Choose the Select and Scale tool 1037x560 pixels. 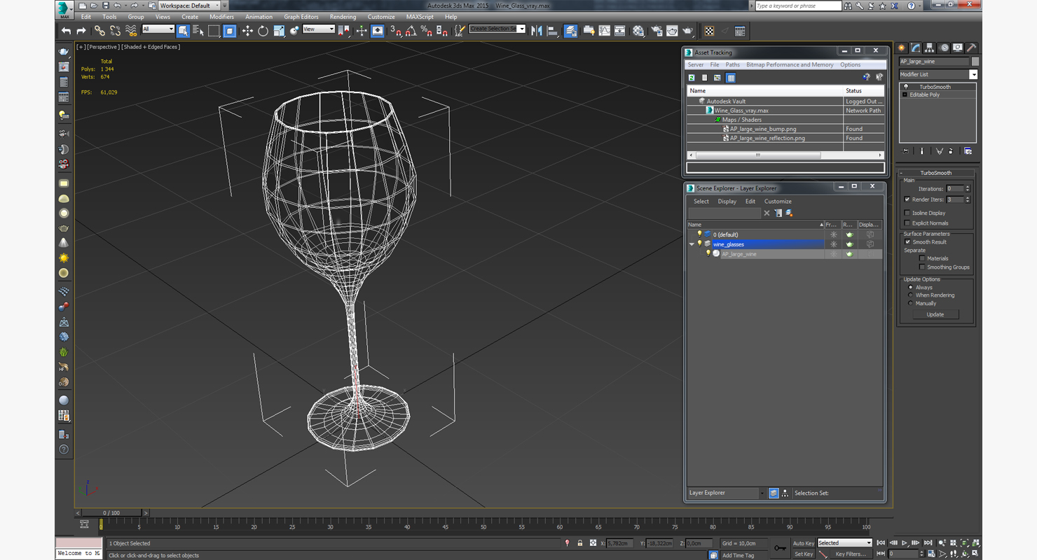point(279,31)
